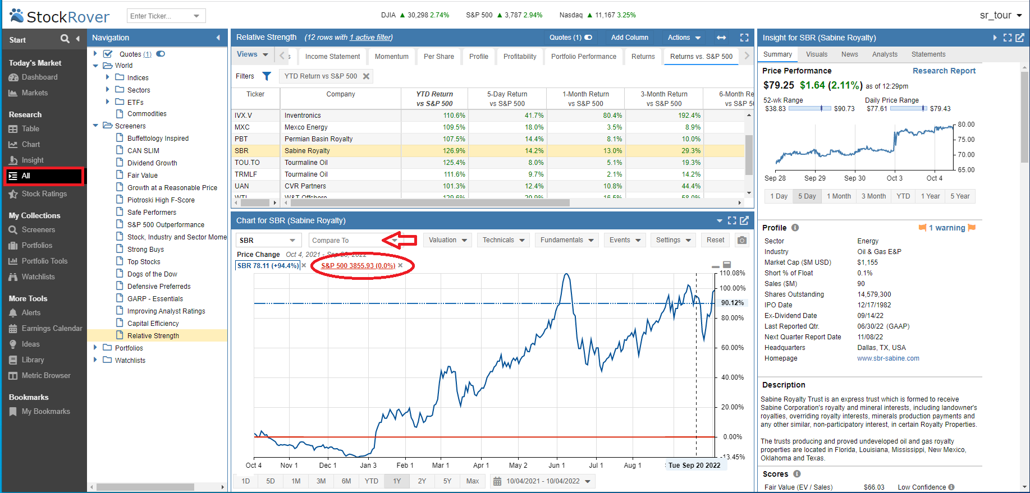Take a chart snapshot with camera icon

(742, 240)
